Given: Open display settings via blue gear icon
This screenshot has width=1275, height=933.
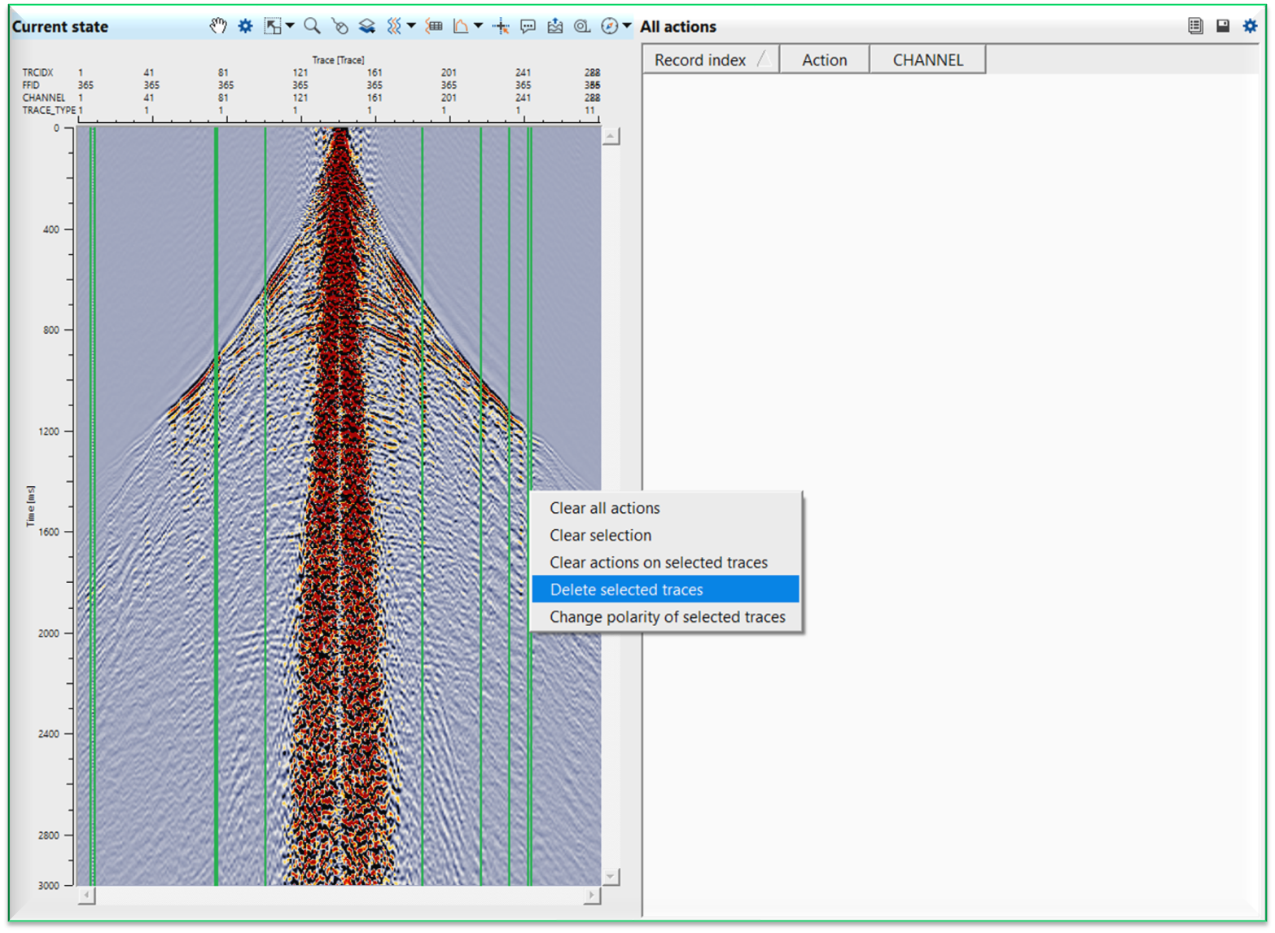Looking at the screenshot, I should pyautogui.click(x=244, y=25).
